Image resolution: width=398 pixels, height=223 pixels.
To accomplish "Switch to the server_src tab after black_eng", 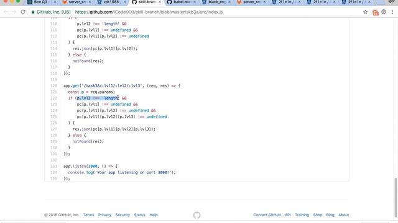I will click(x=251, y=2).
